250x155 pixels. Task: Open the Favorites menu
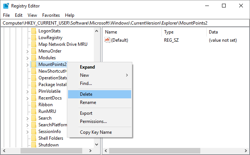click(x=51, y=15)
